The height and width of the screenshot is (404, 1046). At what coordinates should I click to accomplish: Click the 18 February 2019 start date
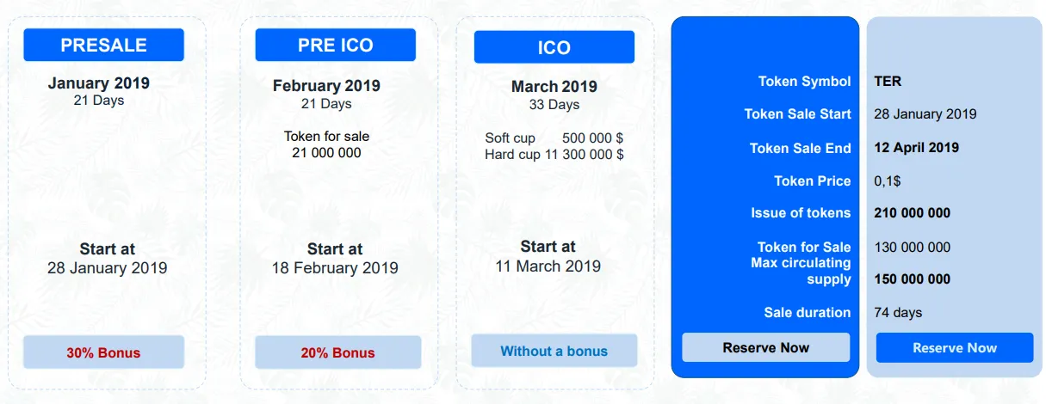click(x=335, y=268)
